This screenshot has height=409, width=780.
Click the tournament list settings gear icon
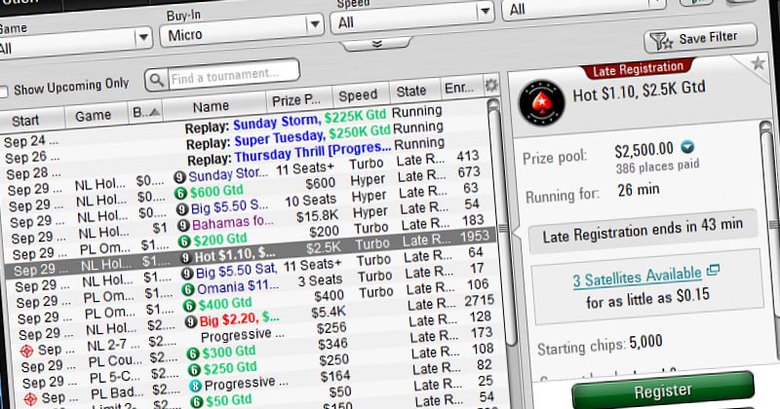[491, 87]
